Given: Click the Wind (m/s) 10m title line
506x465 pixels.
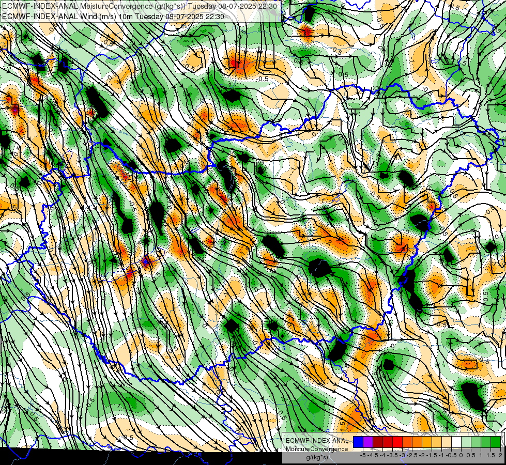Looking at the screenshot, I should tap(113, 17).
